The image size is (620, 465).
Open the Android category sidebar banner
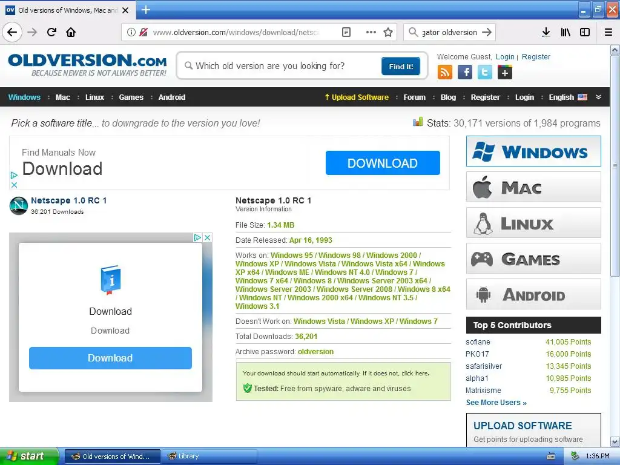(533, 294)
